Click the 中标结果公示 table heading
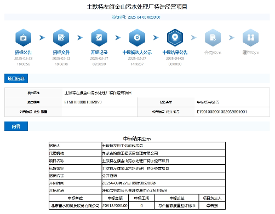 coord(137,138)
